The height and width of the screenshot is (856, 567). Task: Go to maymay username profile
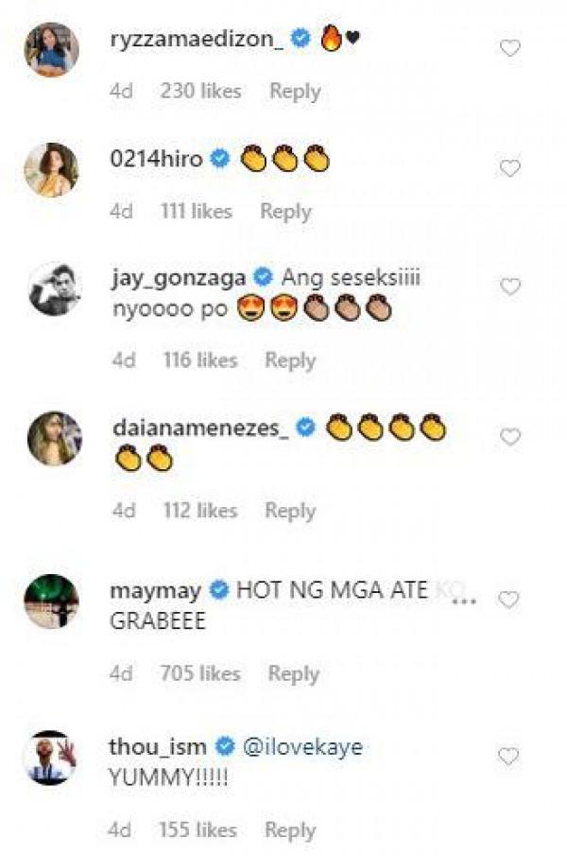click(x=155, y=591)
